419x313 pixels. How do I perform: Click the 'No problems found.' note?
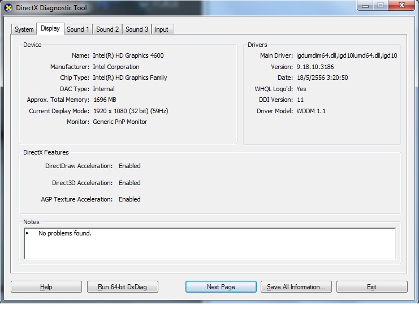(x=65, y=233)
